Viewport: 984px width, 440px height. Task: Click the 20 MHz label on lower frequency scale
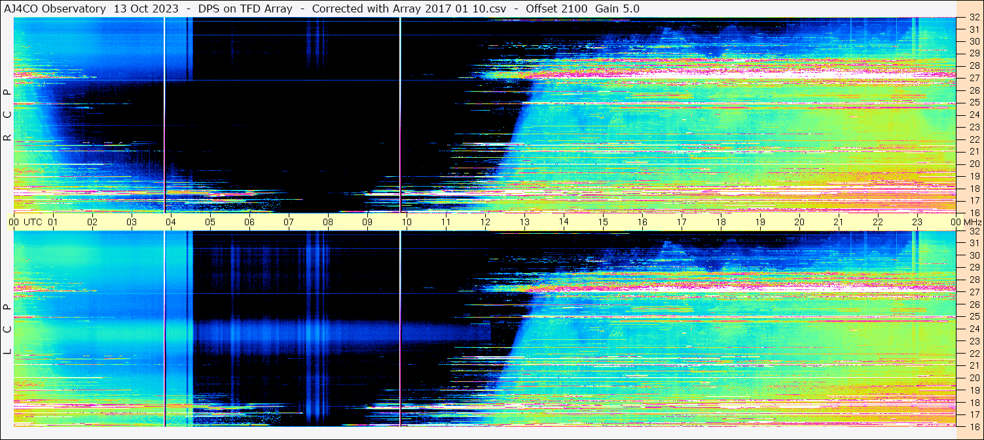(x=974, y=377)
